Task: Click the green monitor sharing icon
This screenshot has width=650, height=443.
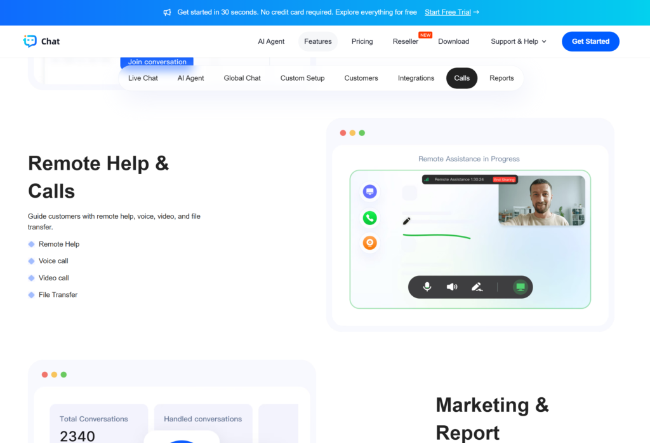Action: (x=521, y=287)
